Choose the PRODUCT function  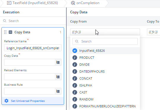(x=105, y=58)
